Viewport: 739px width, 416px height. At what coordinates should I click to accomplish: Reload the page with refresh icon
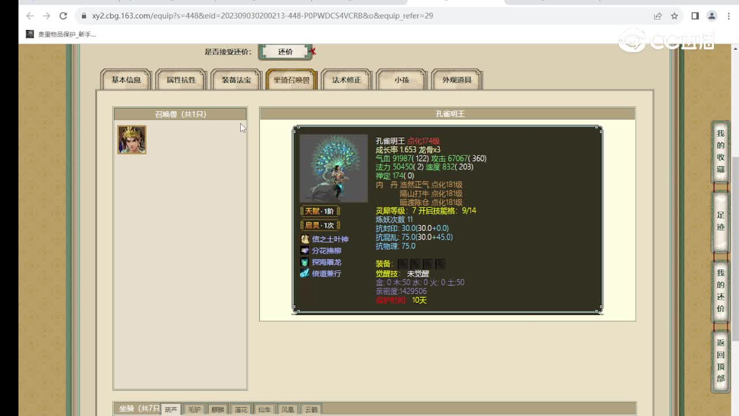click(64, 16)
